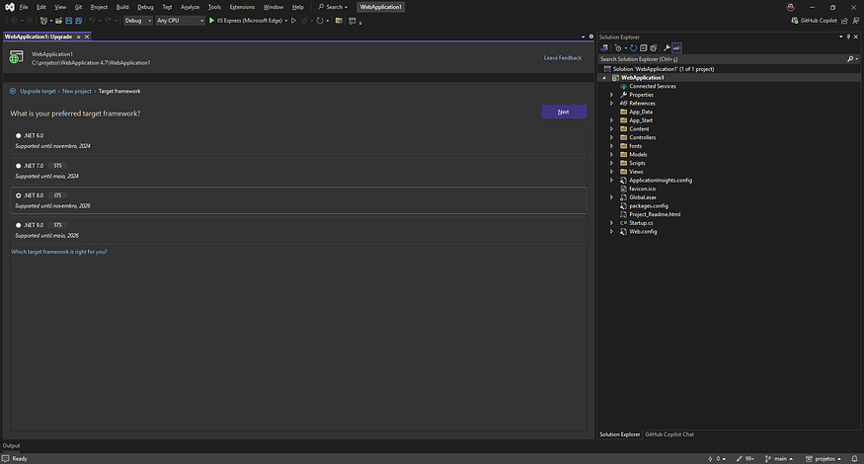Choose the .NET 7.0 target framework
This screenshot has height=464, width=864.
[x=18, y=165]
